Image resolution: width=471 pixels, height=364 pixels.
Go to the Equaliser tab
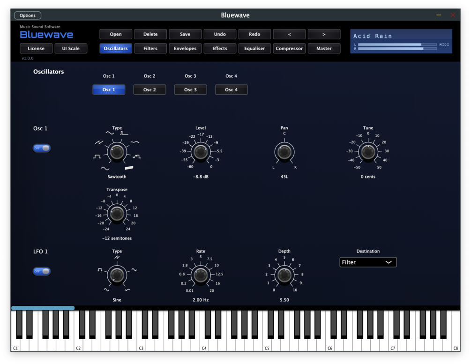click(254, 48)
